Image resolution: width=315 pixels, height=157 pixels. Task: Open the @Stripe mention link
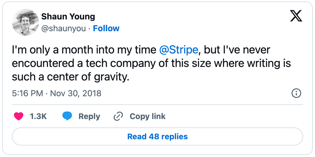(179, 50)
